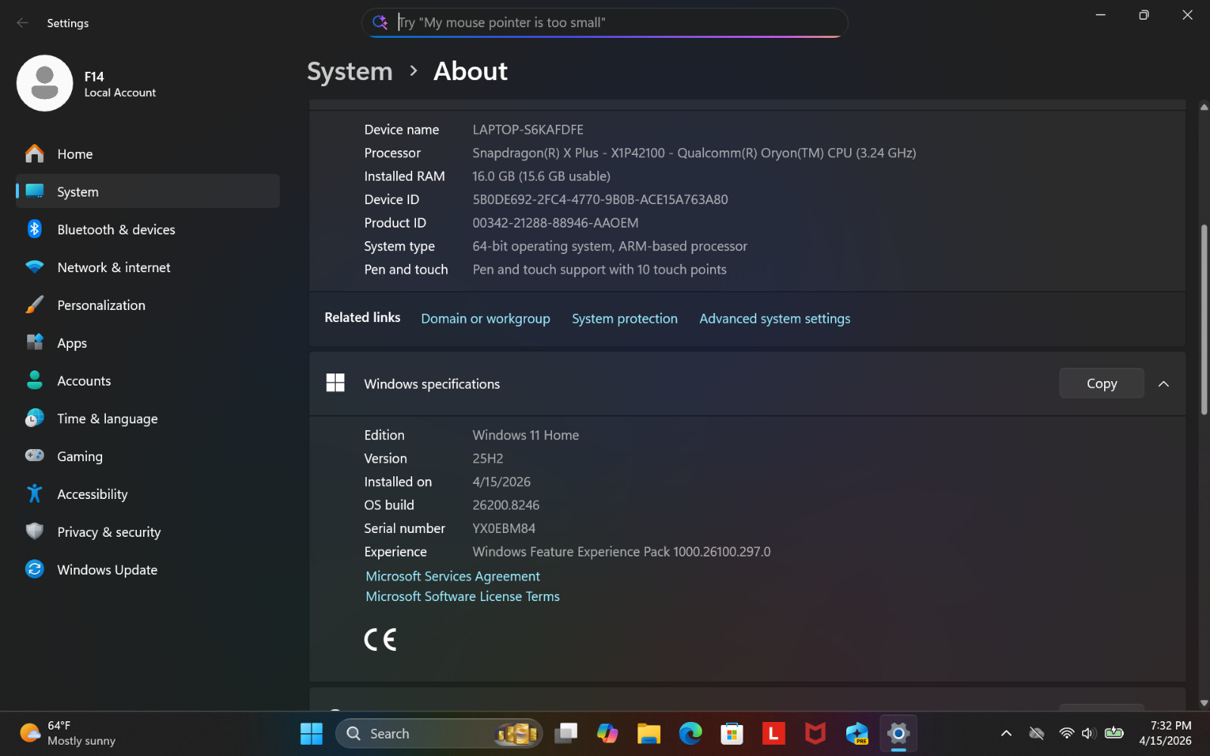1210x756 pixels.
Task: Select System in the sidebar
Action: (147, 191)
